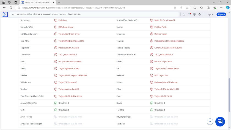This screenshot has height=130, width=231.
Task: Open a new browser tab
Action: pos(59,2)
